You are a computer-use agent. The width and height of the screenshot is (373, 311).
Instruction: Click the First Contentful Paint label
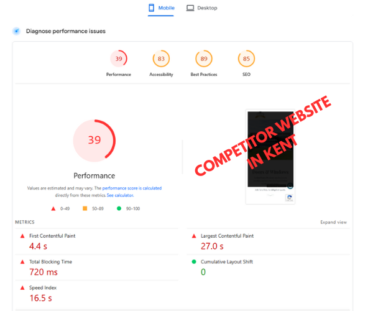tap(52, 236)
